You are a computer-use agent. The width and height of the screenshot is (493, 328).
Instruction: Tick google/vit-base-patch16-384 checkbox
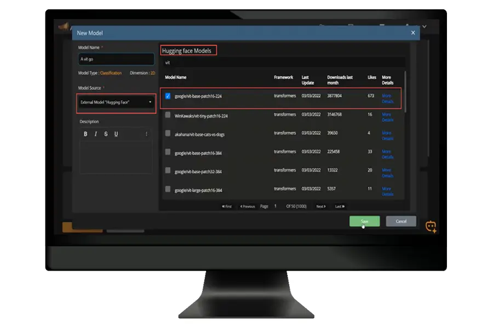point(168,152)
